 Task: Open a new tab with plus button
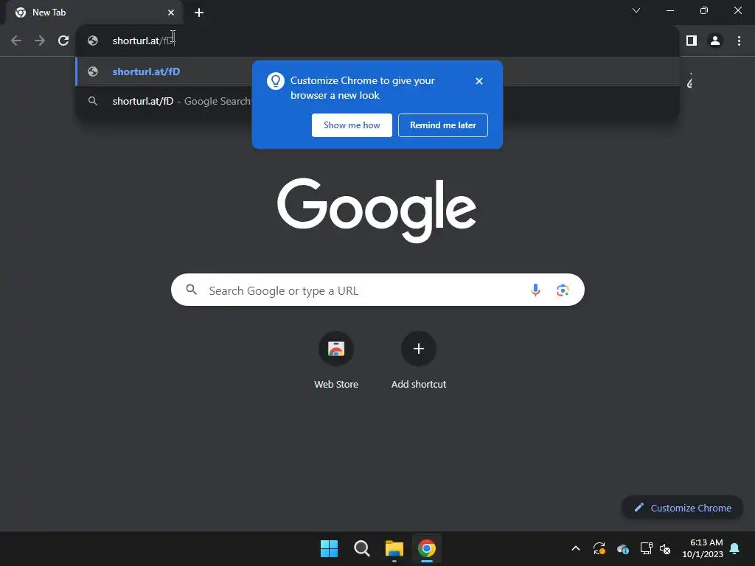tap(199, 13)
